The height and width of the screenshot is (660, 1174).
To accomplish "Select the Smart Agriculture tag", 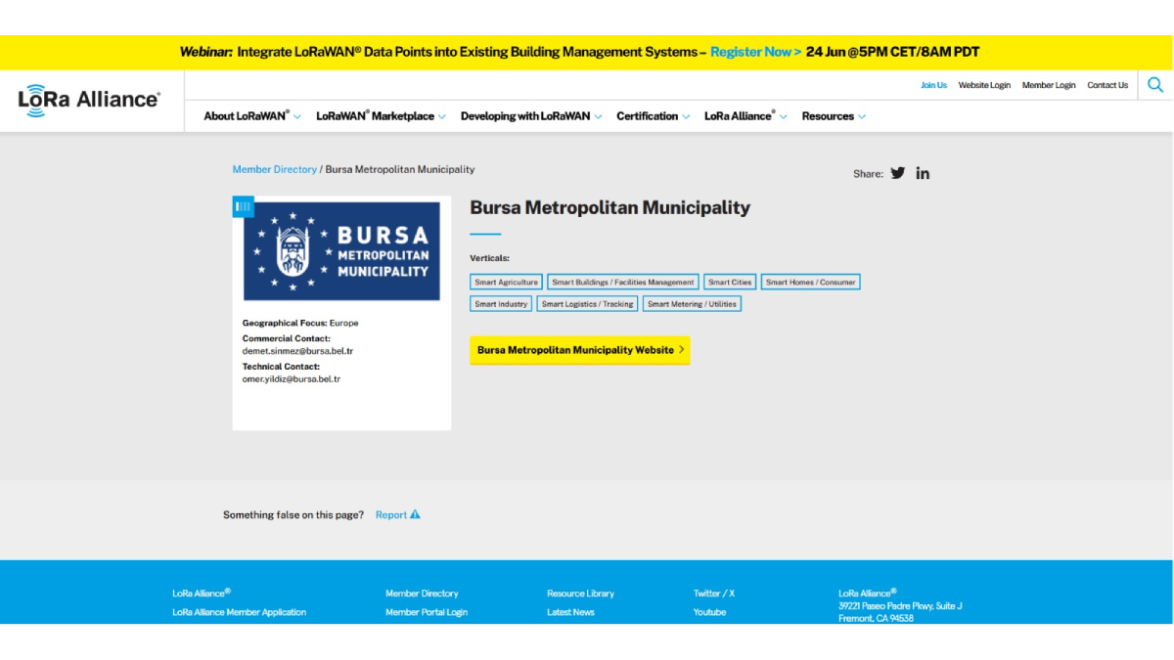I will point(506,282).
